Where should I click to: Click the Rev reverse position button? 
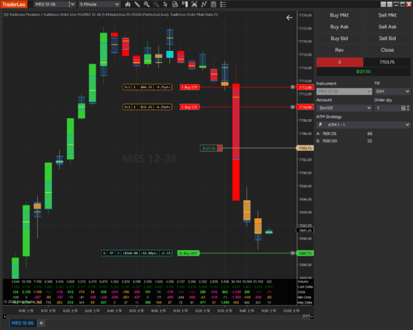coord(339,50)
